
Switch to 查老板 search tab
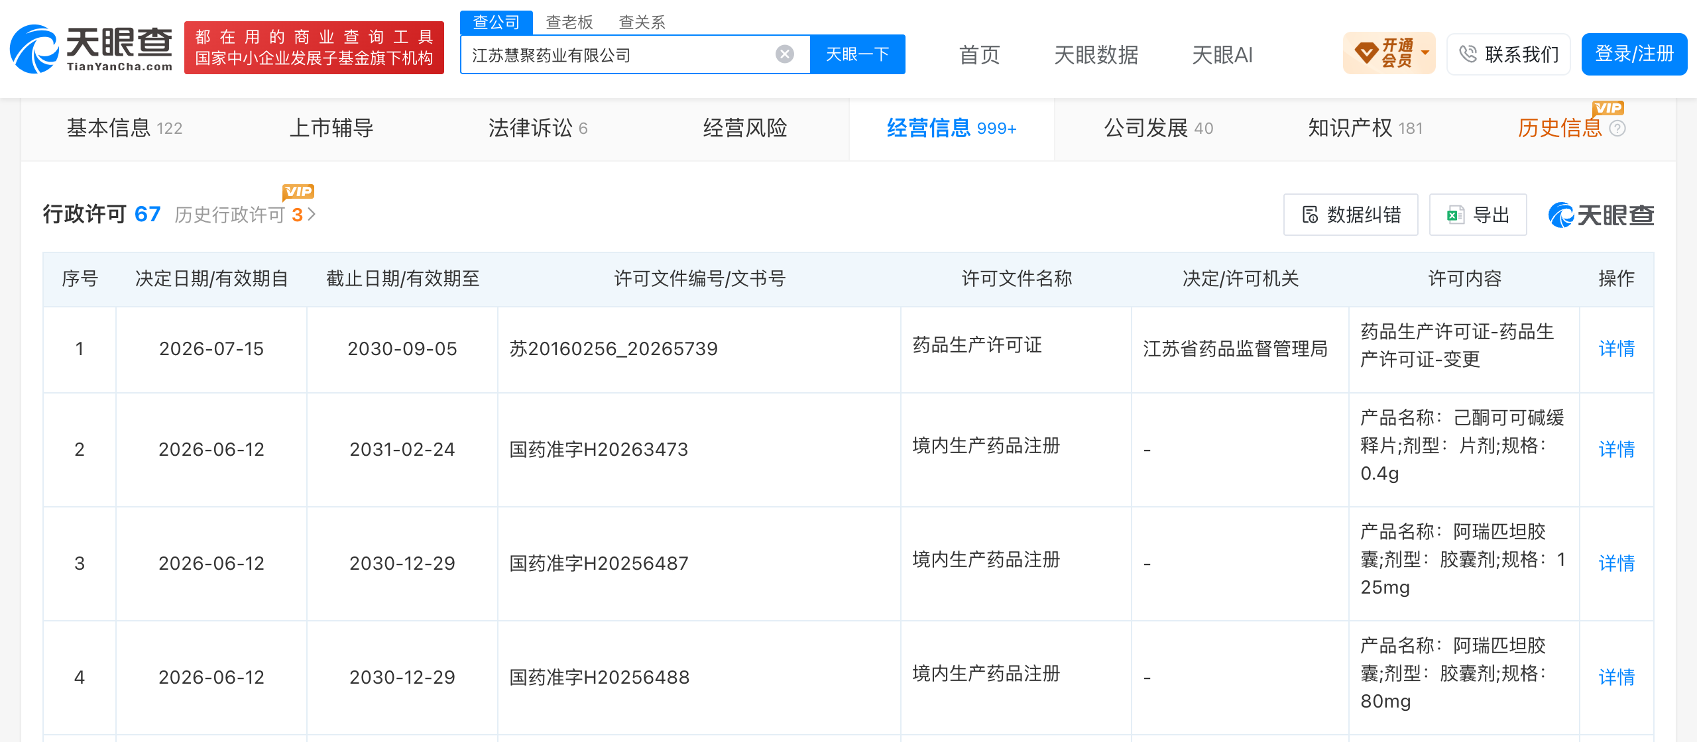pos(569,23)
